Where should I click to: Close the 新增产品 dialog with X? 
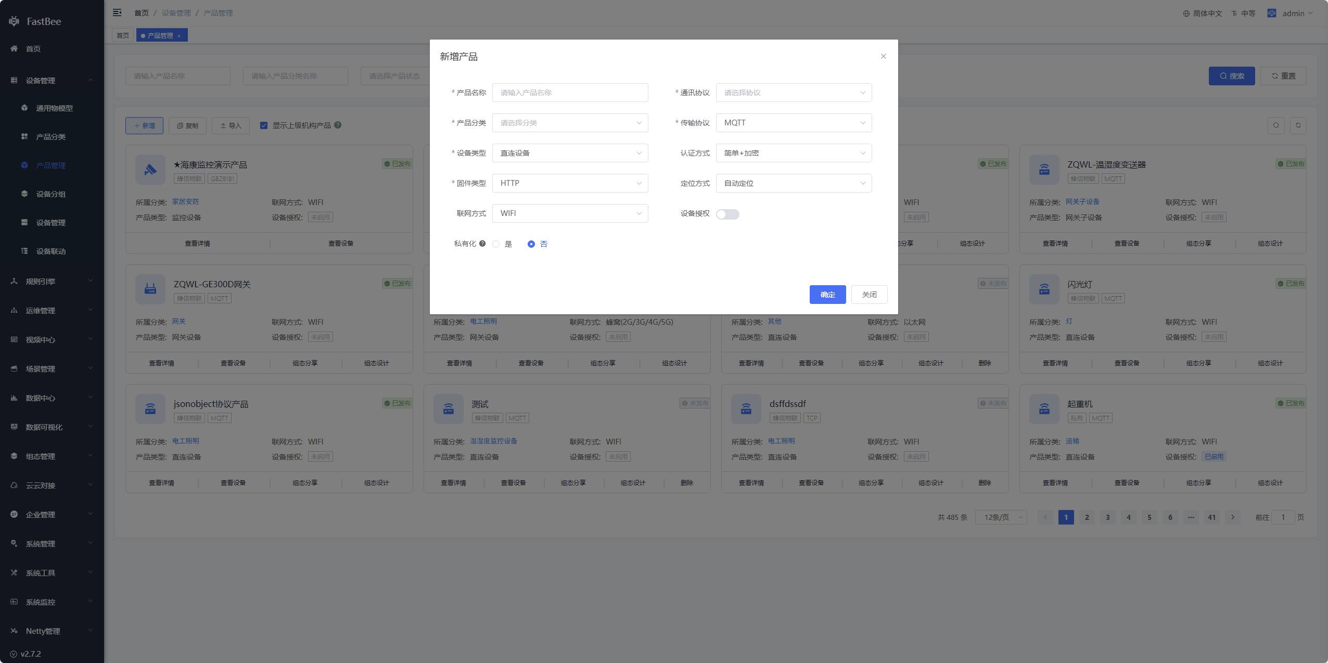[x=883, y=56]
